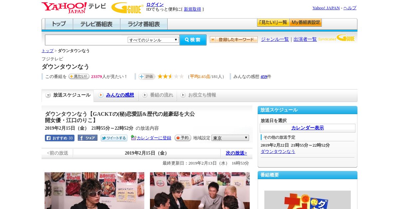This screenshot has height=209, width=399.
Task: Click the Yahoo! JAPAN テレビ logo
Action: pos(74,8)
